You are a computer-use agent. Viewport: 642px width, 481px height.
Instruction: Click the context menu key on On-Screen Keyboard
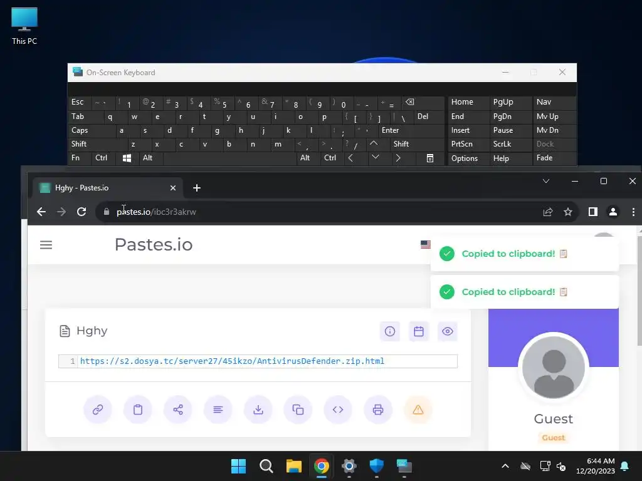pos(429,158)
